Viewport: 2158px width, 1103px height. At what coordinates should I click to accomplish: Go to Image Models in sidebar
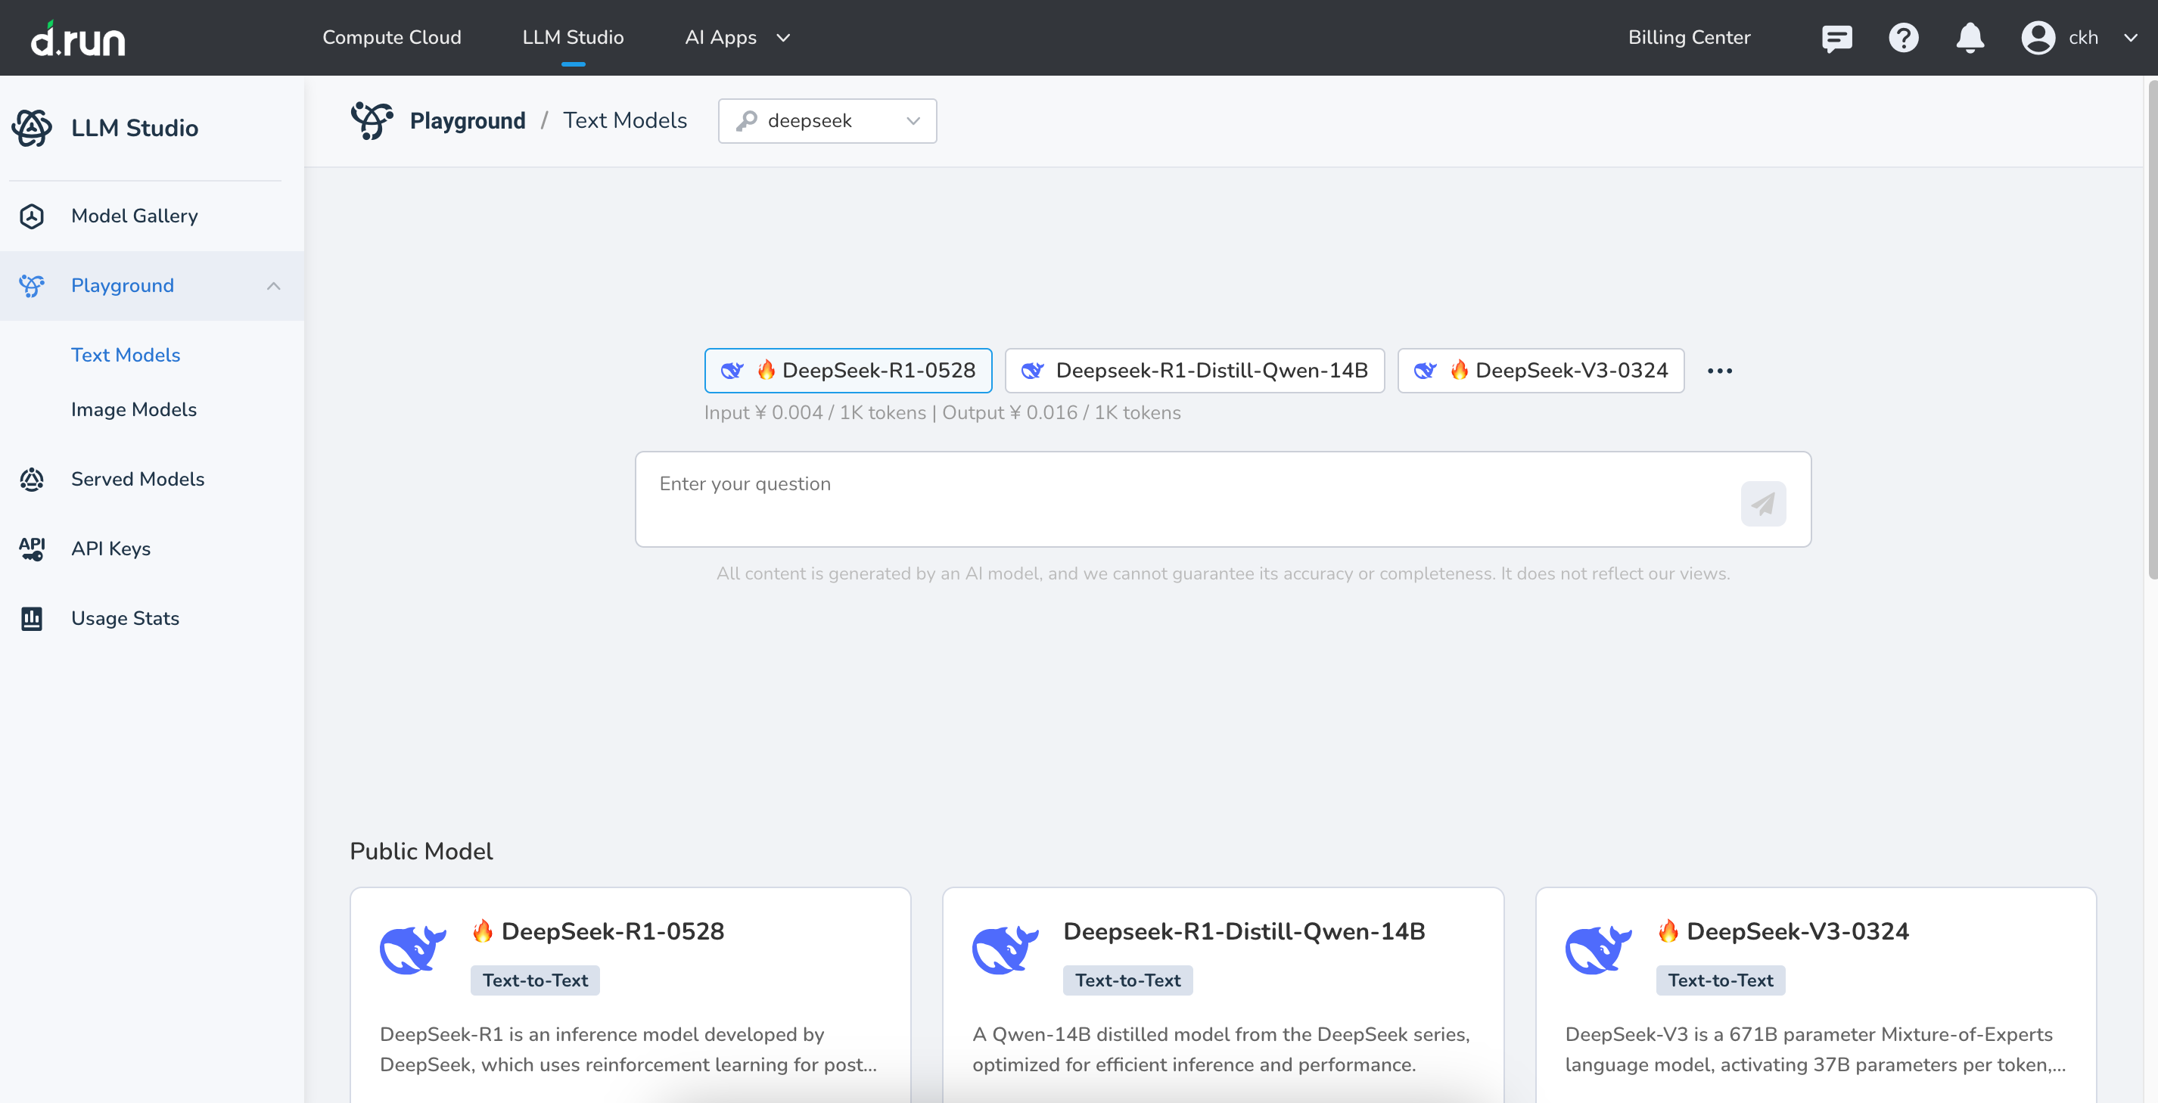pos(134,409)
